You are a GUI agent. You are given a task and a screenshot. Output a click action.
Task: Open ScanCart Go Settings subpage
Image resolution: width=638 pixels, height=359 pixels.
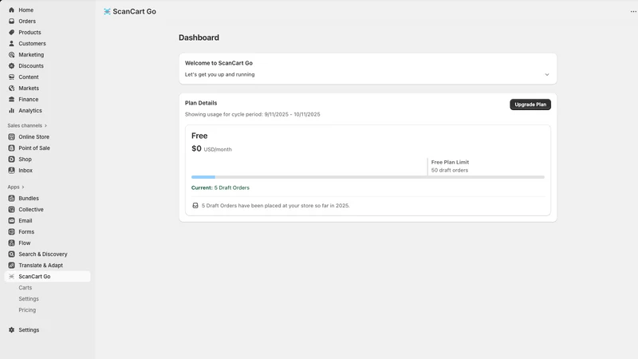click(29, 298)
